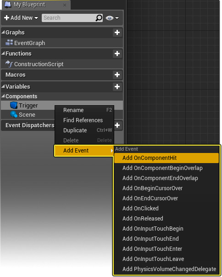Click the magnifying glass search icon
The width and height of the screenshot is (222, 277).
99,18
